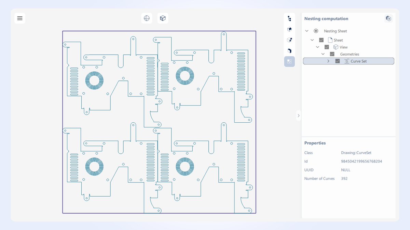
Task: Click the Number of Curves value 392
Action: (x=344, y=179)
